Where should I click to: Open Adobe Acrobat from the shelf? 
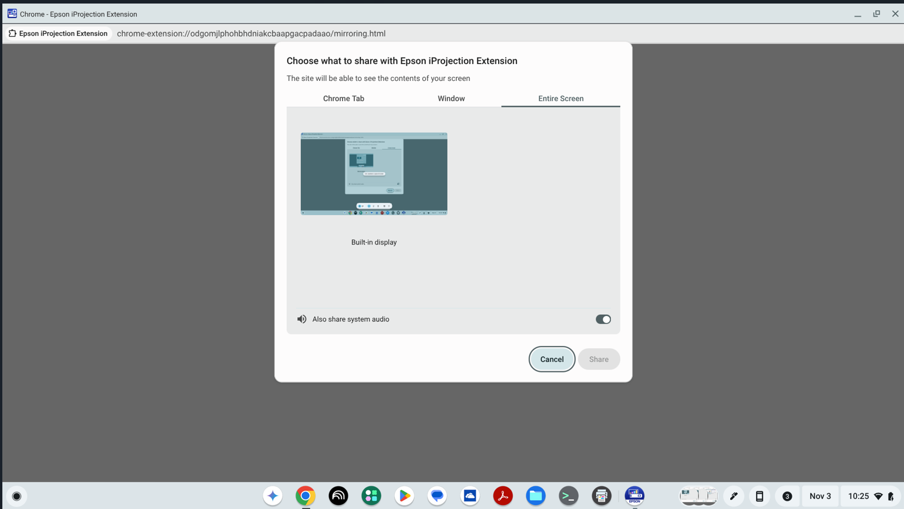pyautogui.click(x=503, y=496)
